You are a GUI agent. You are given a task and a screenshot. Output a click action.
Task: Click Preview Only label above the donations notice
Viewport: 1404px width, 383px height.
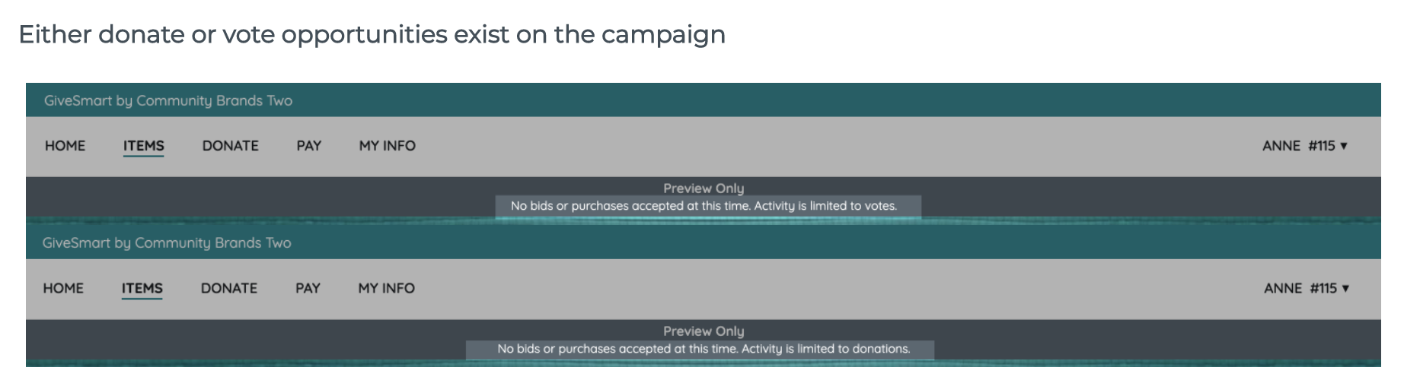(x=704, y=331)
